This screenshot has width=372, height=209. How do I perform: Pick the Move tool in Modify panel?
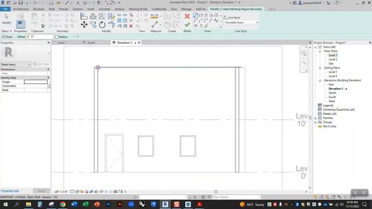84,24
